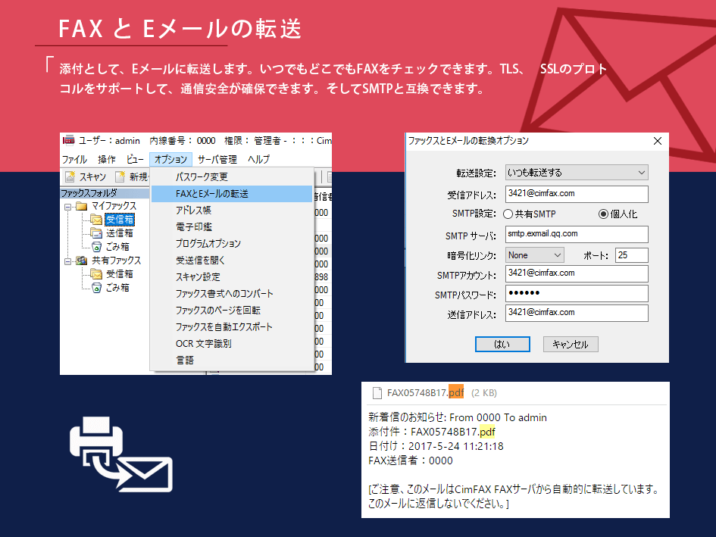Image resolution: width=716 pixels, height=537 pixels.
Task: Open the ビュー menu
Action: pos(135,159)
